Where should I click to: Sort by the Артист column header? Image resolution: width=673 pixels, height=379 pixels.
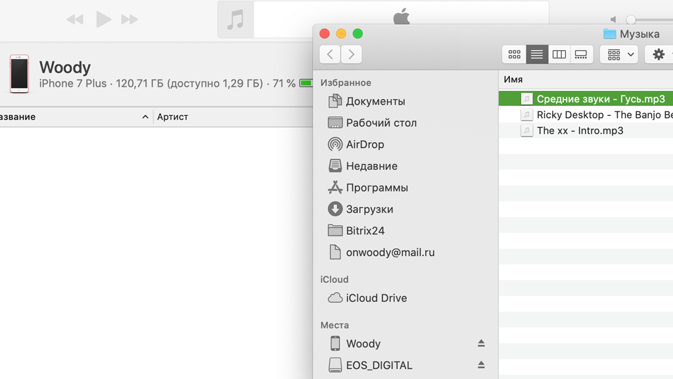(173, 117)
